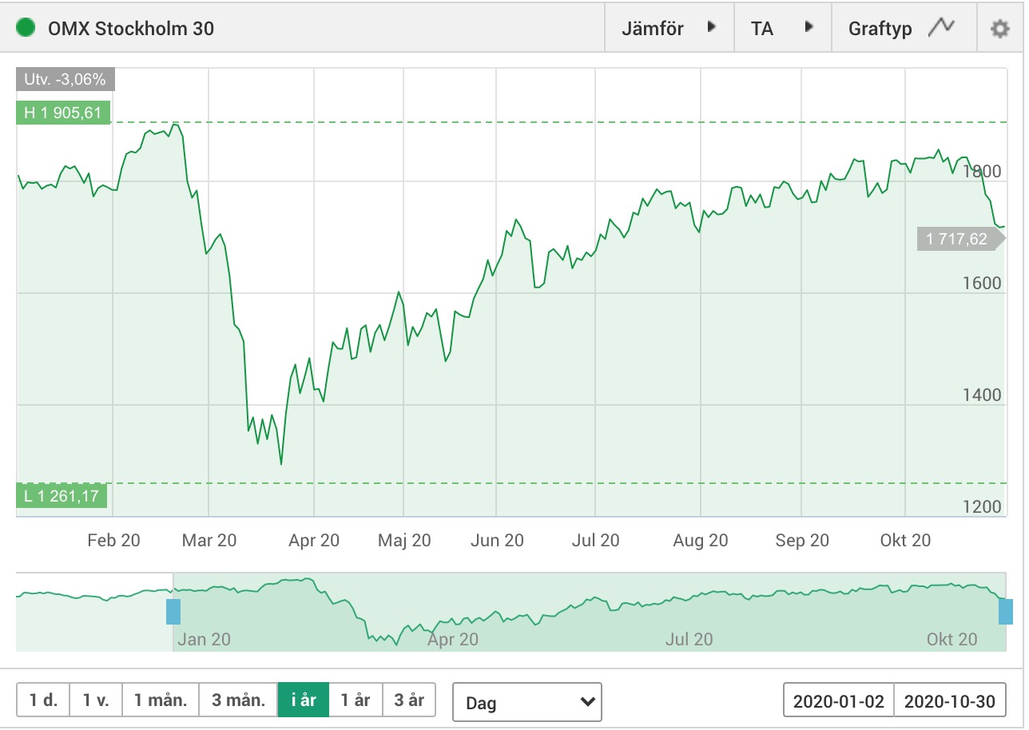The image size is (1029, 730).
Task: Click the Jämför arrow icon
Action: (x=711, y=27)
